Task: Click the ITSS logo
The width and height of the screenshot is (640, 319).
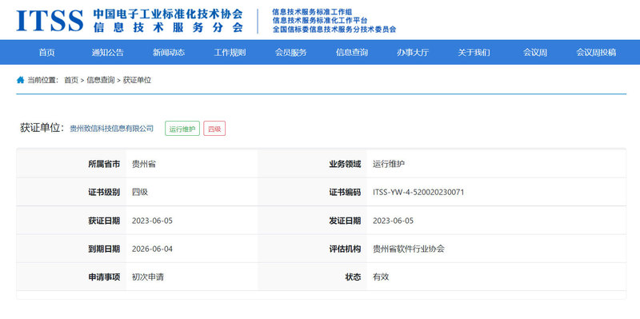Action: point(50,21)
